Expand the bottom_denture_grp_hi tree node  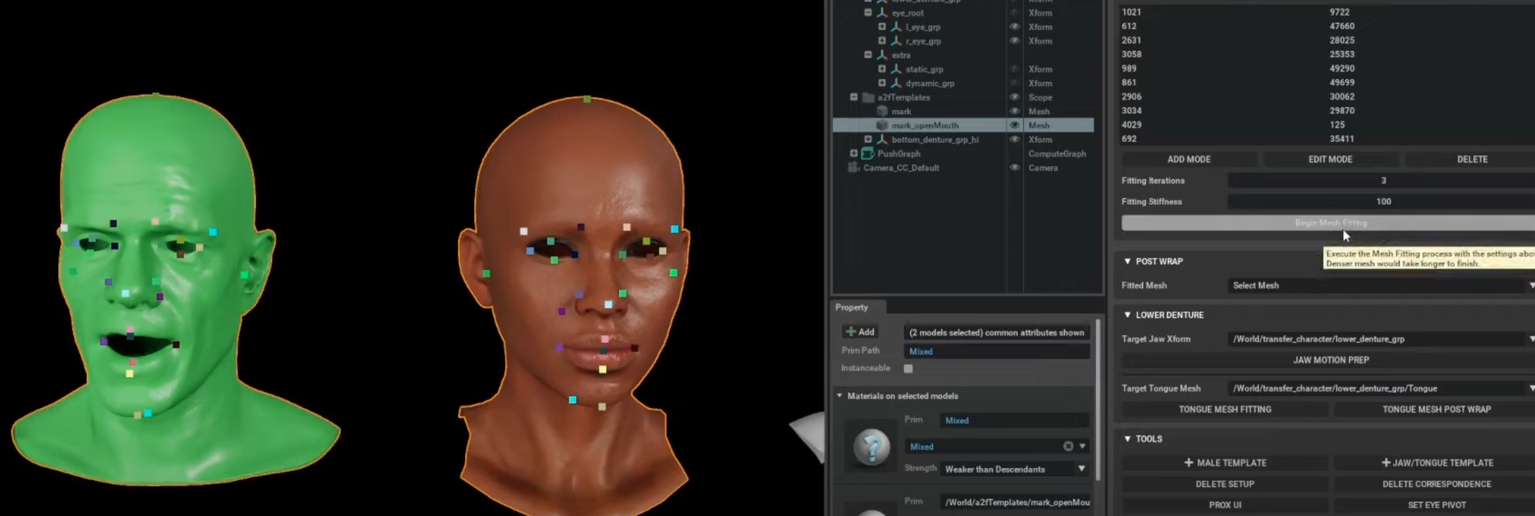pos(867,139)
